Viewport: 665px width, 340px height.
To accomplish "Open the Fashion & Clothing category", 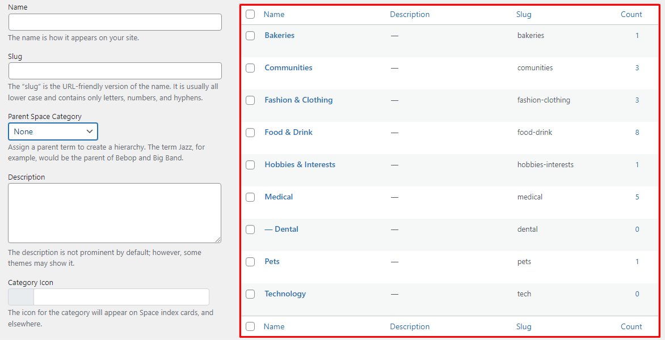I will tap(298, 100).
